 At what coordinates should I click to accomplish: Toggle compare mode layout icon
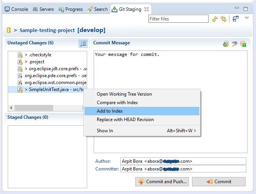pos(236,19)
